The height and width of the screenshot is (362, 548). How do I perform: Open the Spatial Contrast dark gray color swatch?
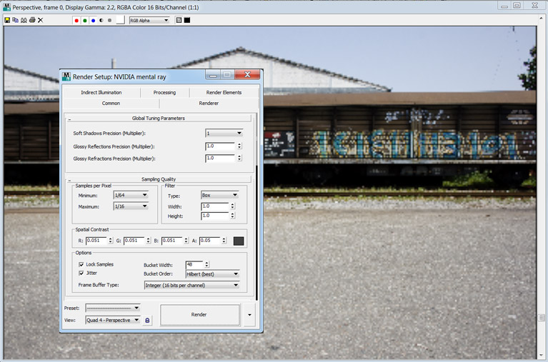click(239, 241)
